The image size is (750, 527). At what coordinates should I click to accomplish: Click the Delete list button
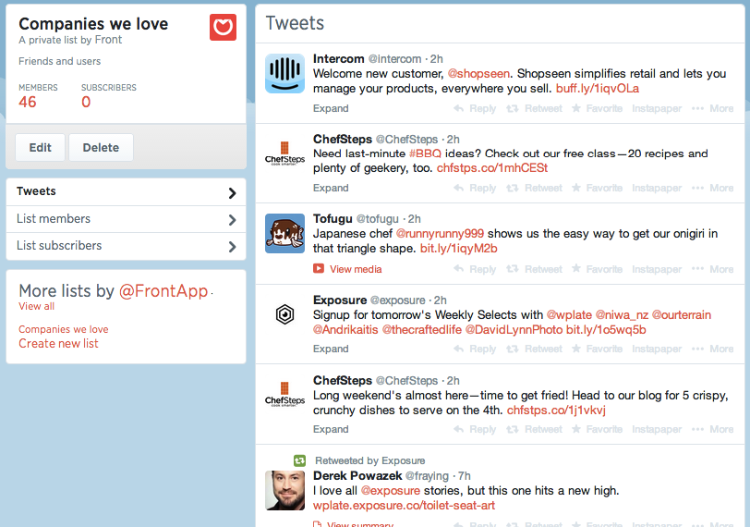pyautogui.click(x=101, y=147)
